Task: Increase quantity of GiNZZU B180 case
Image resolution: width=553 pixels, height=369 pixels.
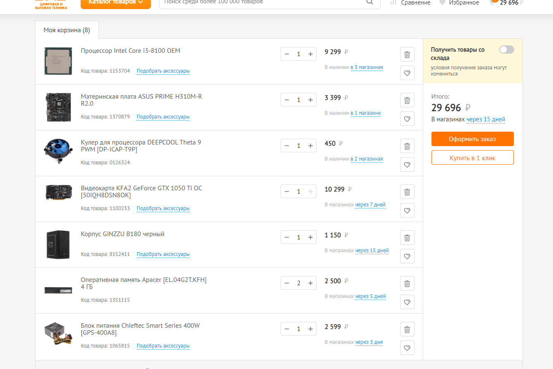Action: coord(310,237)
